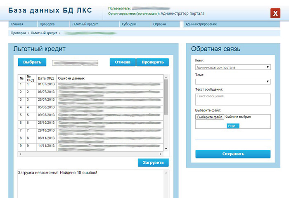
Task: Close the portal with the red X icon
Action: tap(275, 13)
